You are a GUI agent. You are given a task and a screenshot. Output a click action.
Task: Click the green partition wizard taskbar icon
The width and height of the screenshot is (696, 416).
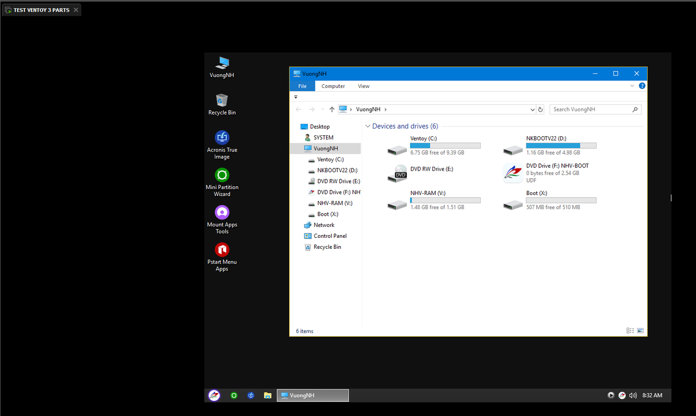[x=234, y=395]
